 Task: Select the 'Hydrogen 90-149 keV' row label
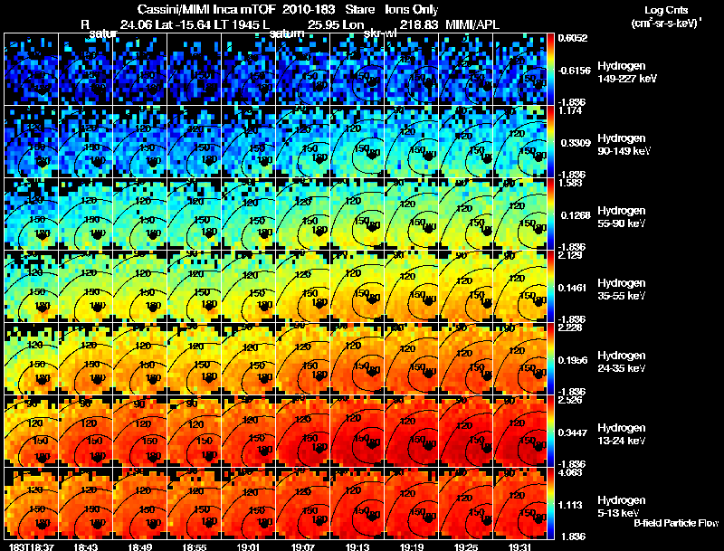pos(624,145)
